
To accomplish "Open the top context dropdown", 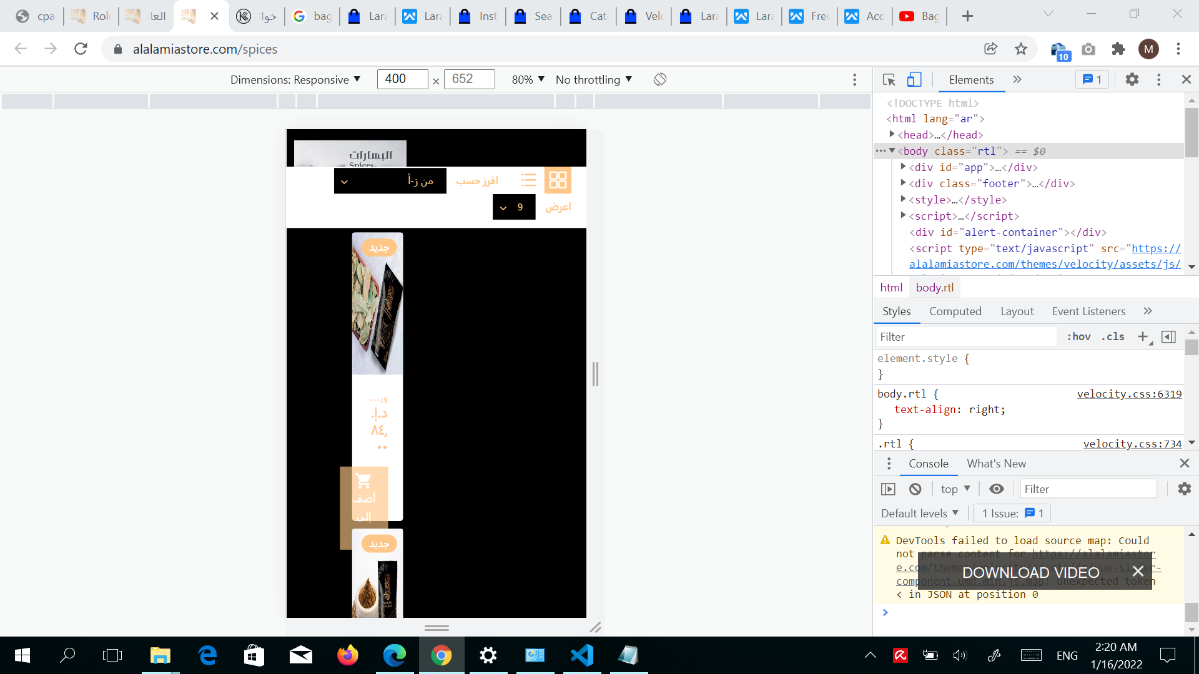I will [x=955, y=489].
